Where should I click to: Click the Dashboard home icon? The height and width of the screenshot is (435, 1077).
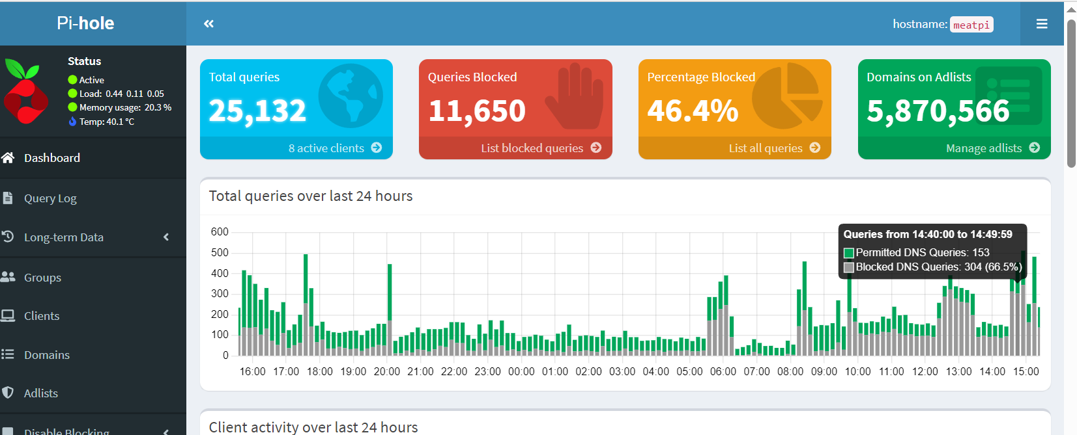(x=8, y=158)
